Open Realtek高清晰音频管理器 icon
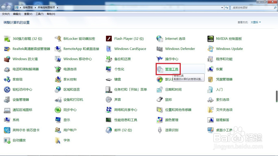The width and height of the screenshot is (278, 156). [x=7, y=49]
